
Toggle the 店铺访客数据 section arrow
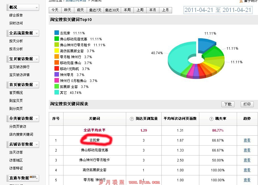[x=37, y=145]
